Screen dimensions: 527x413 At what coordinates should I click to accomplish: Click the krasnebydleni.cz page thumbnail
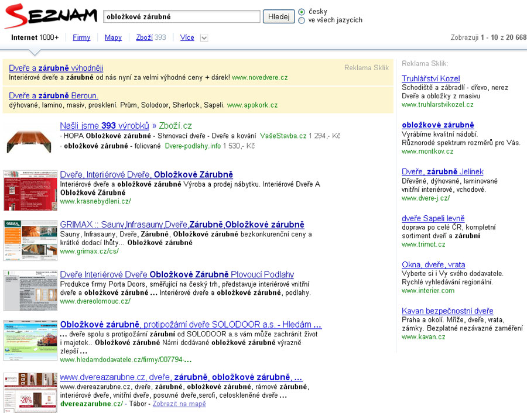(x=30, y=190)
